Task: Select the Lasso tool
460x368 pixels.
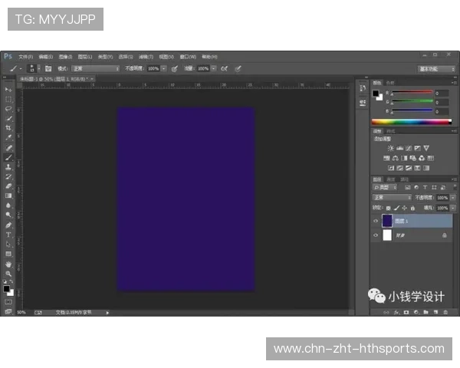Action: (9, 109)
